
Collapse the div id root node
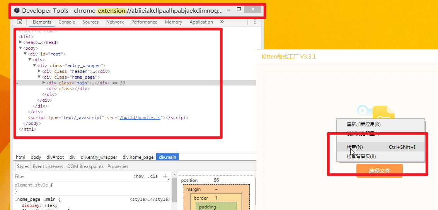click(25, 54)
